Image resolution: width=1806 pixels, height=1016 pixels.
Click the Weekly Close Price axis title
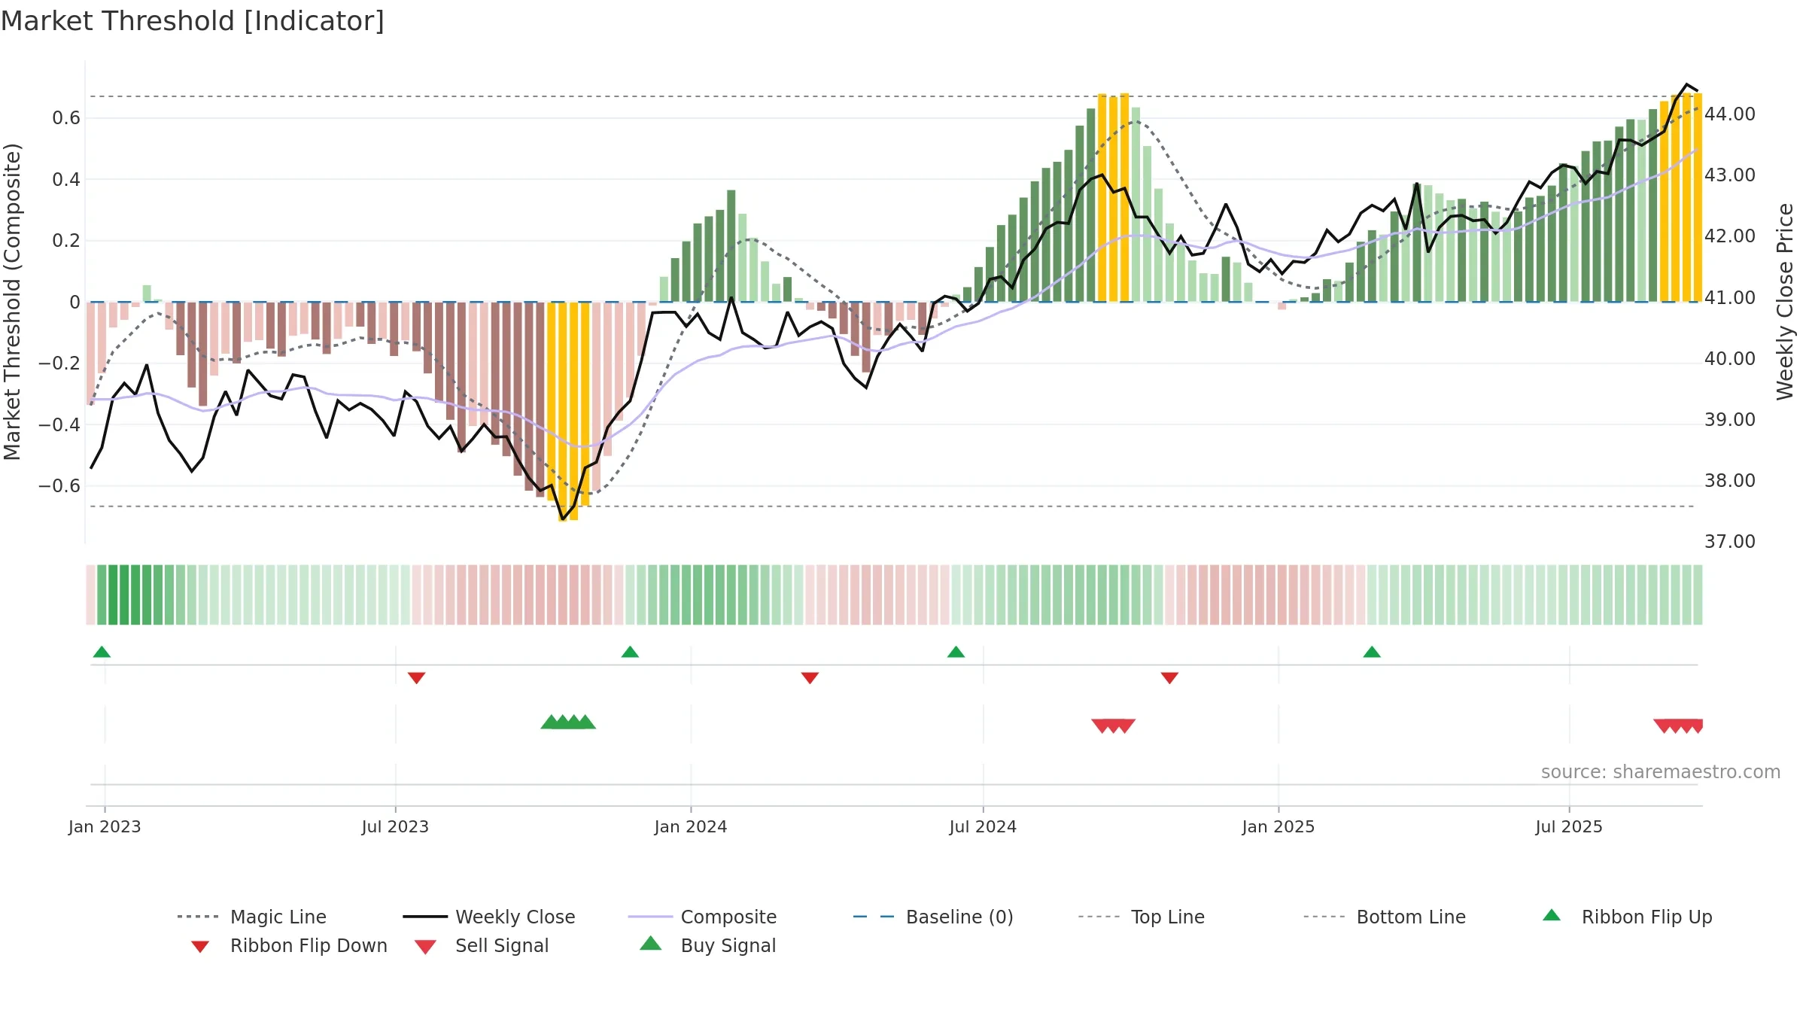[x=1785, y=302]
